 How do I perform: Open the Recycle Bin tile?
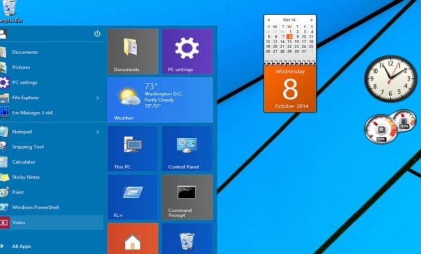click(187, 239)
